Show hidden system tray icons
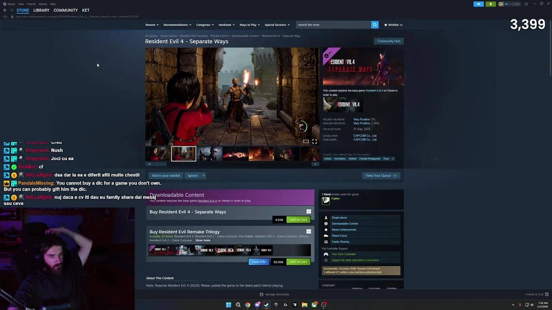 click(513, 305)
